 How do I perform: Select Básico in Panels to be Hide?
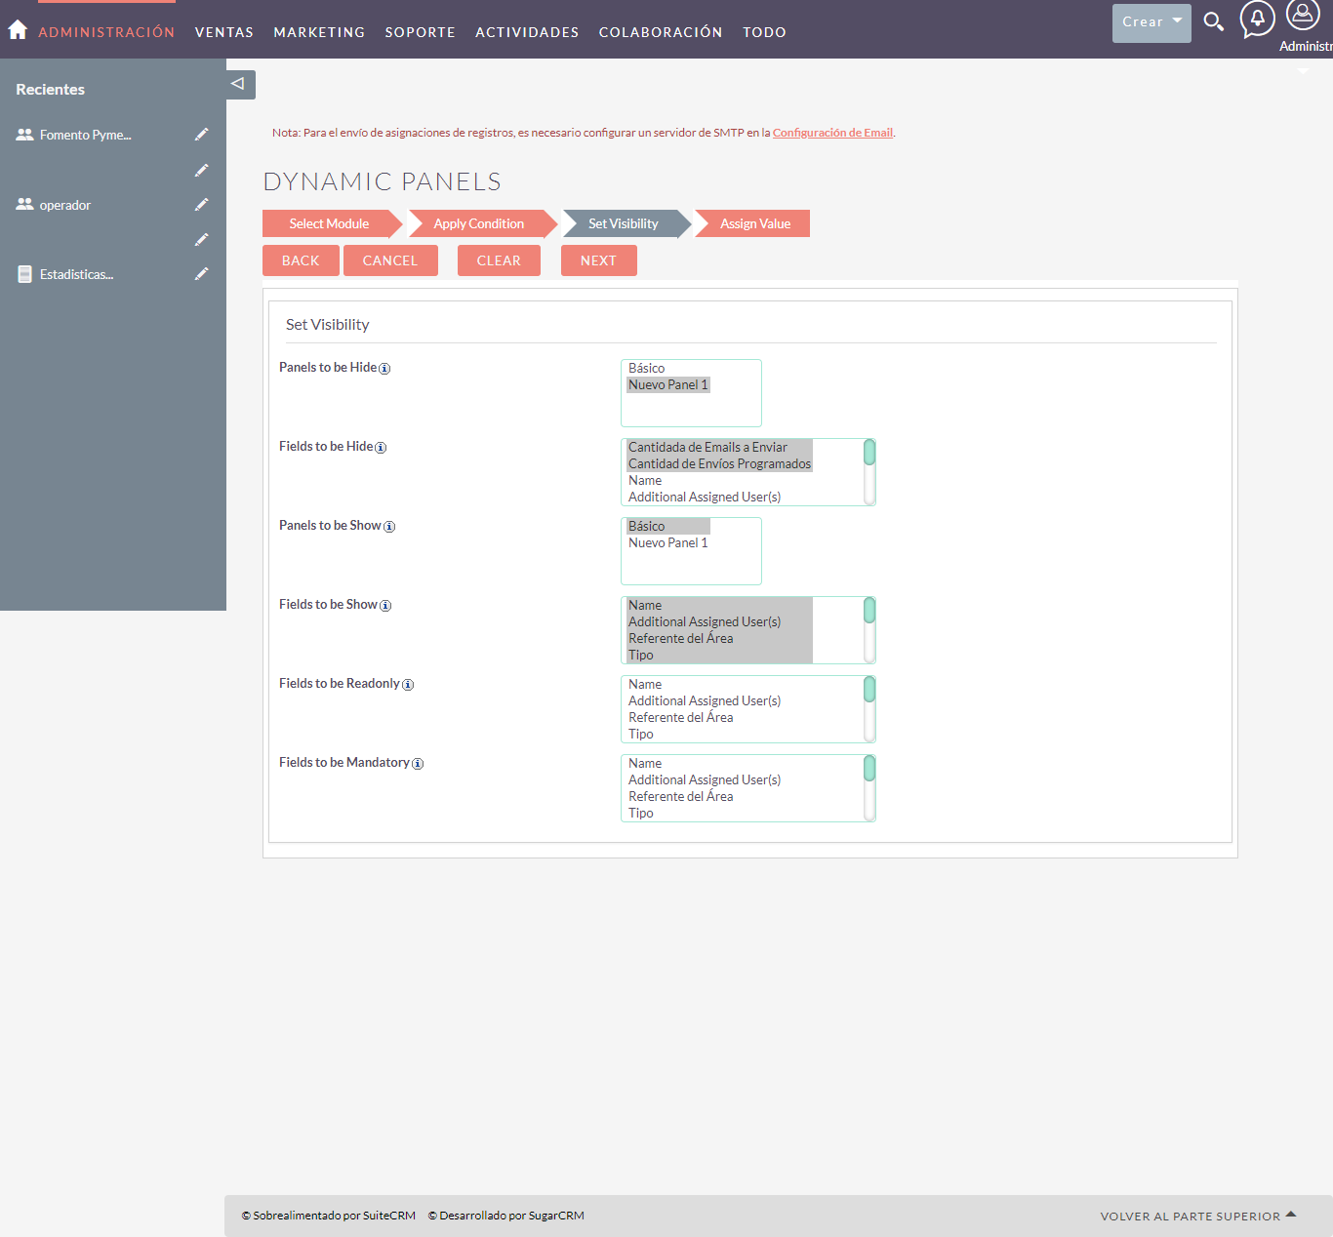668,369
